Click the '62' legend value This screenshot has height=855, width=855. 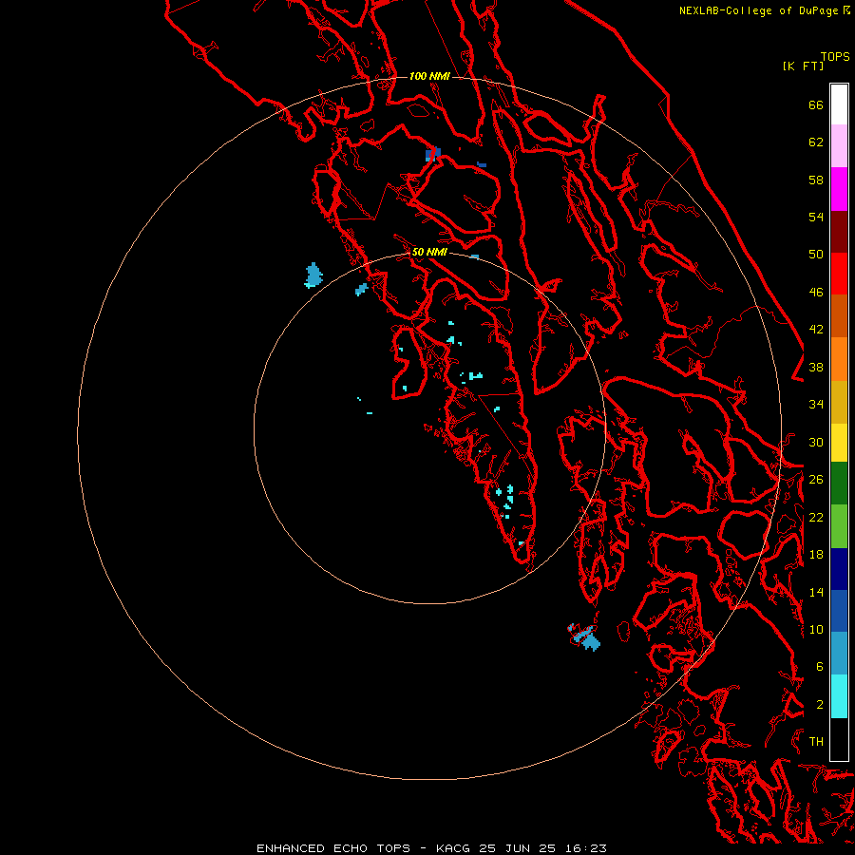click(x=816, y=142)
